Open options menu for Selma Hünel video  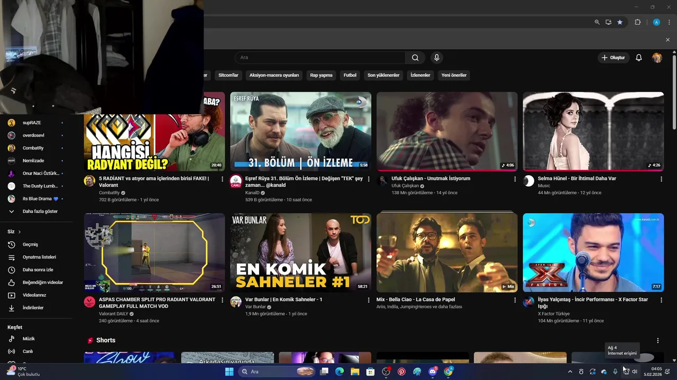[x=661, y=179]
